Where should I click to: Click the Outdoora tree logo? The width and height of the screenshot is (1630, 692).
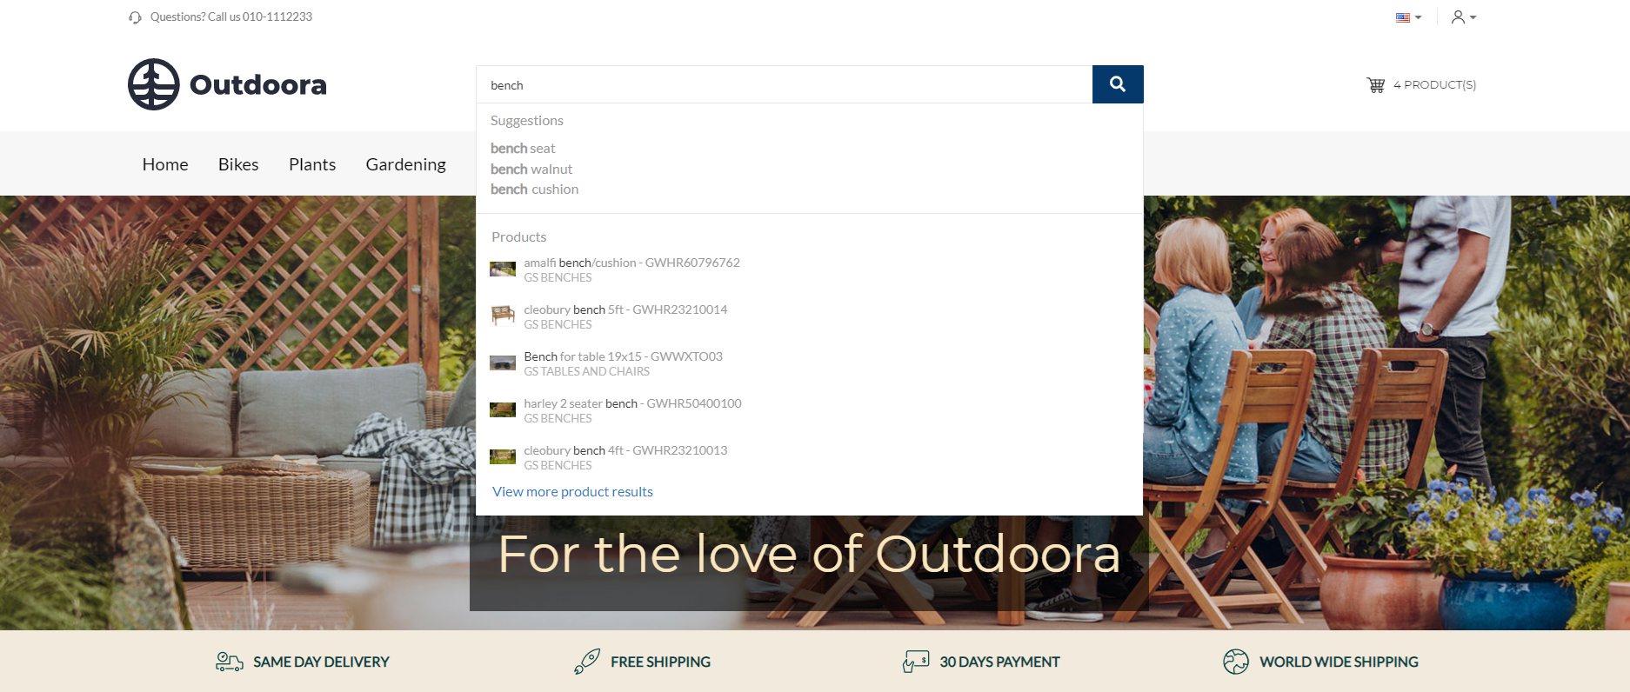pyautogui.click(x=154, y=84)
